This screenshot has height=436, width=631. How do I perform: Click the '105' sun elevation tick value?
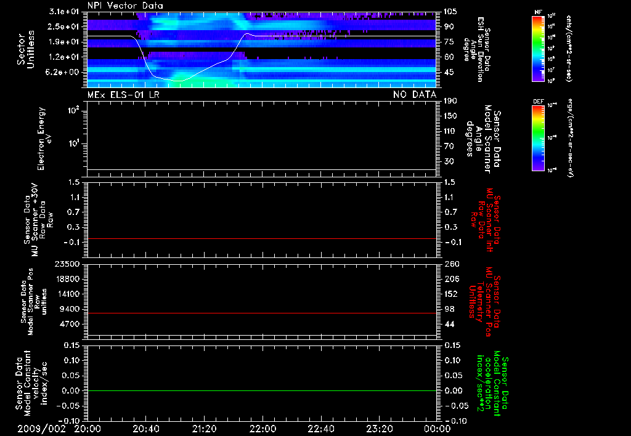pos(450,12)
